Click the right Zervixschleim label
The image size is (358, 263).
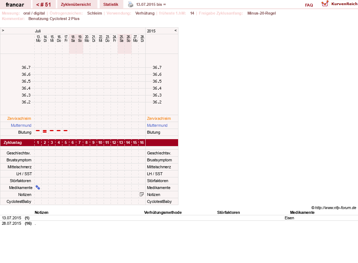coord(159,118)
